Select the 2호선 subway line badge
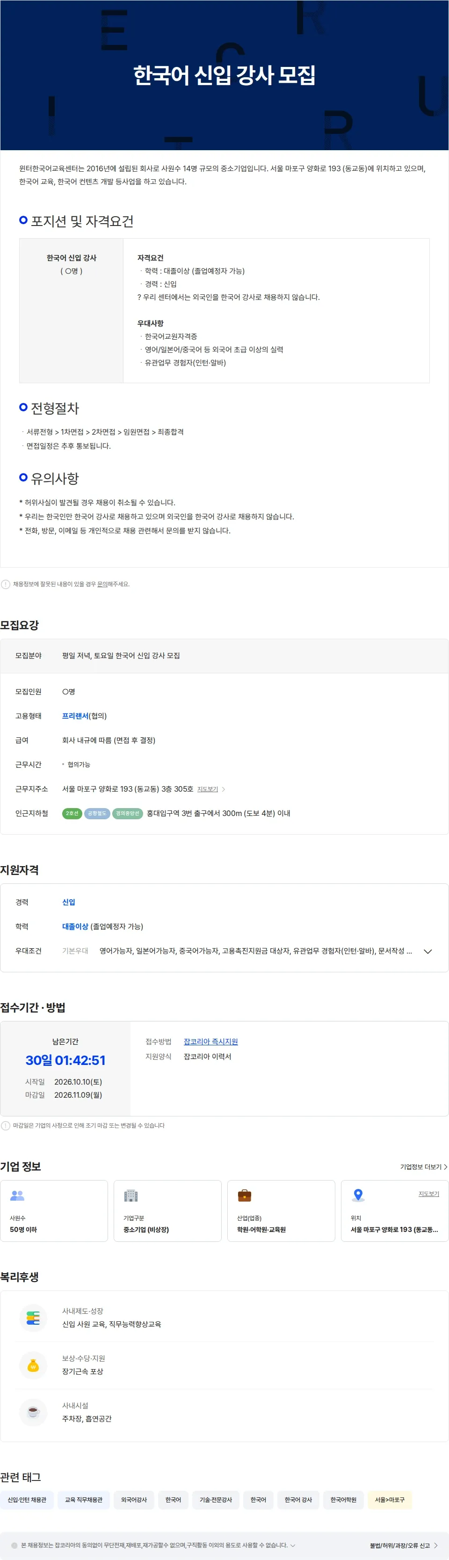Viewport: 449px width, 1560px height. click(x=72, y=813)
